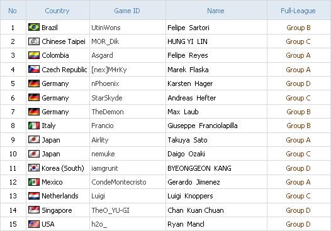Viewport: 331px width, 231px height.
Task: Open Group B link for Felipe Sartori
Action: [298, 28]
